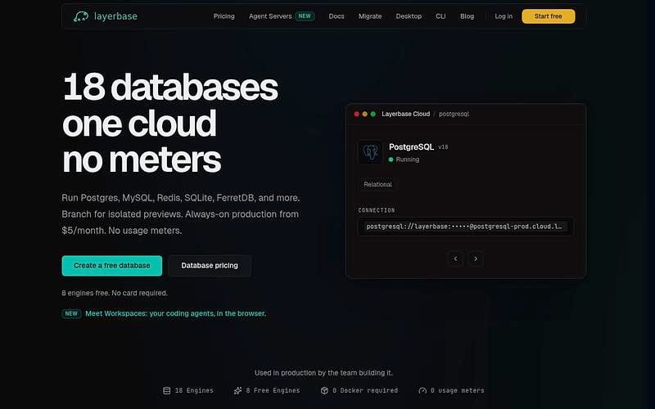Screen dimensions: 655x409
Task: Open the Docs nav item
Action: (337, 16)
